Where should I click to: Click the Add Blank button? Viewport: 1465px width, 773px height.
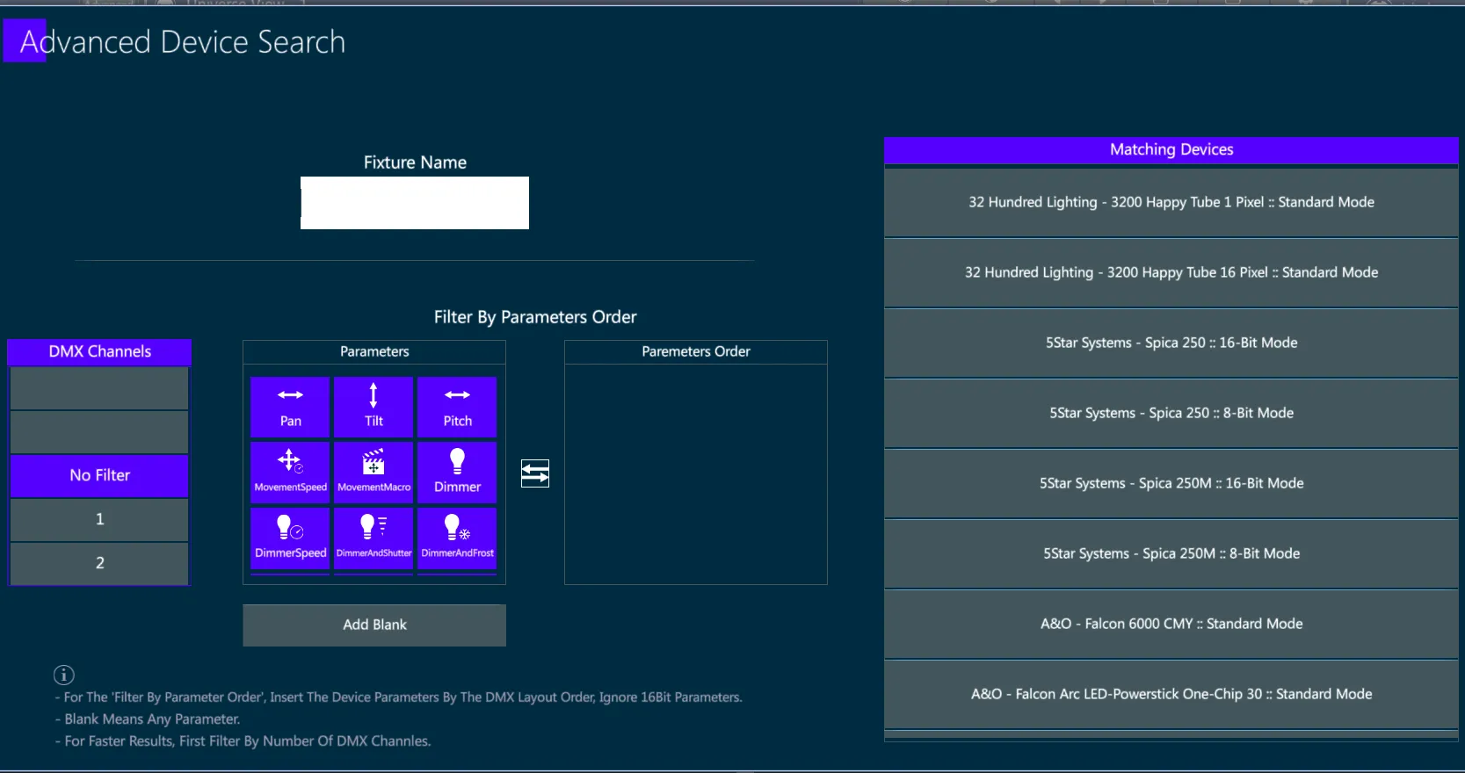pyautogui.click(x=374, y=625)
